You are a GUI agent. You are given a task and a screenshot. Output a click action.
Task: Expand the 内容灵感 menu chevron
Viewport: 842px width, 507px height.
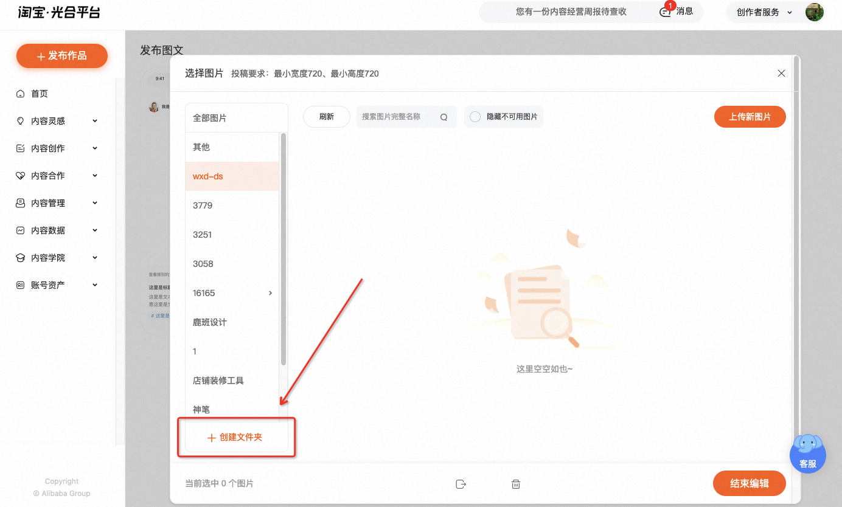click(95, 121)
